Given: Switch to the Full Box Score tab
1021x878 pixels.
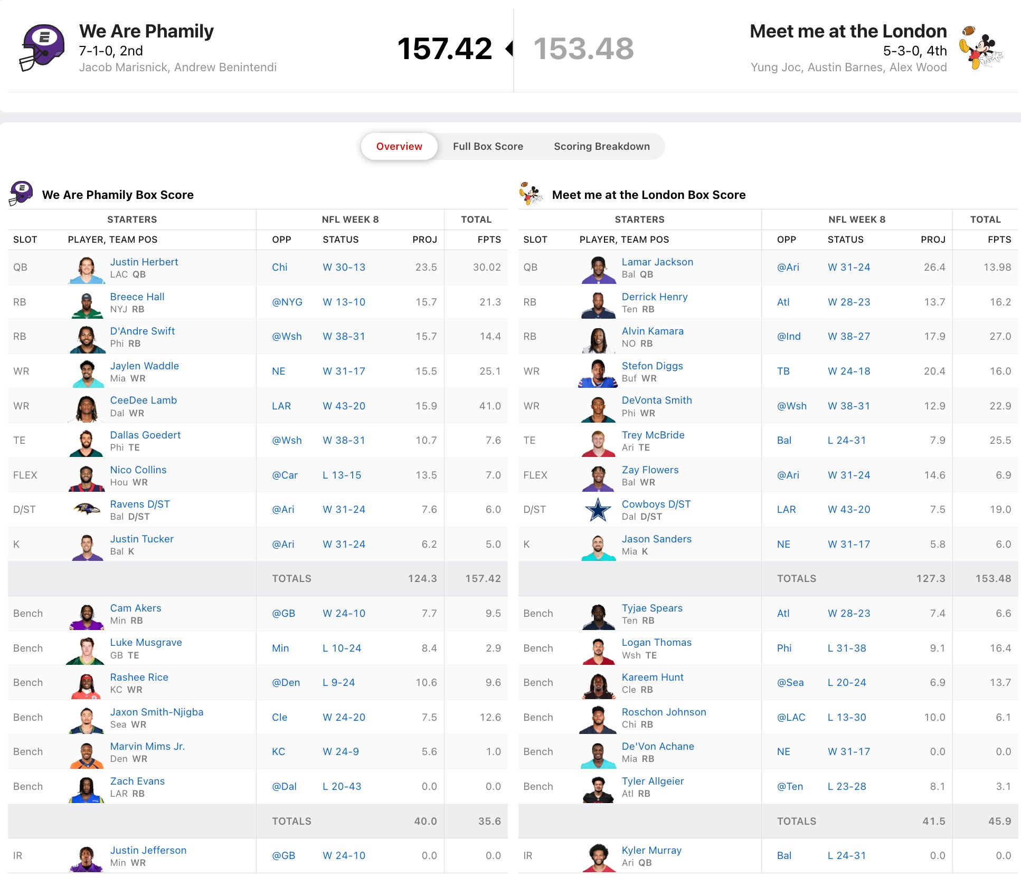Looking at the screenshot, I should pos(488,146).
